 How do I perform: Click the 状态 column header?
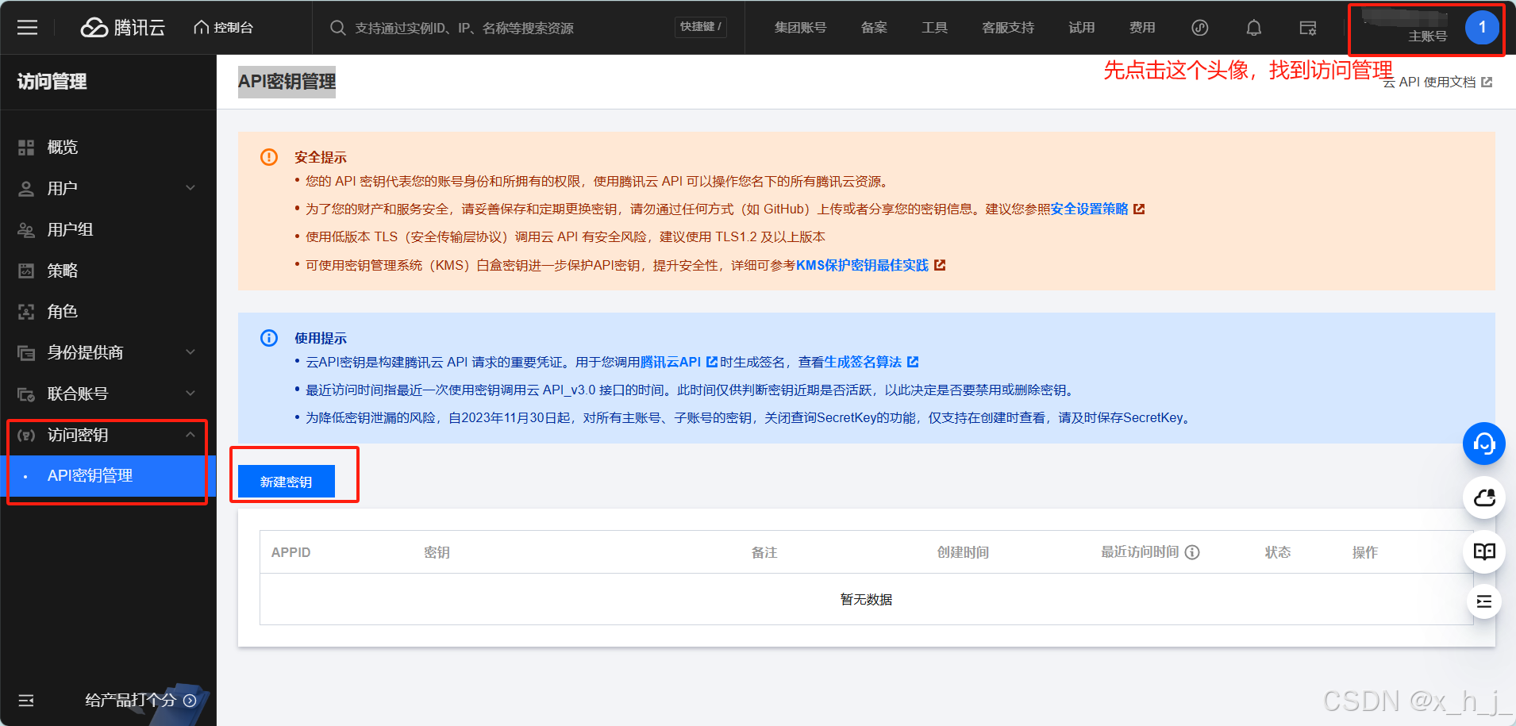(x=1278, y=552)
